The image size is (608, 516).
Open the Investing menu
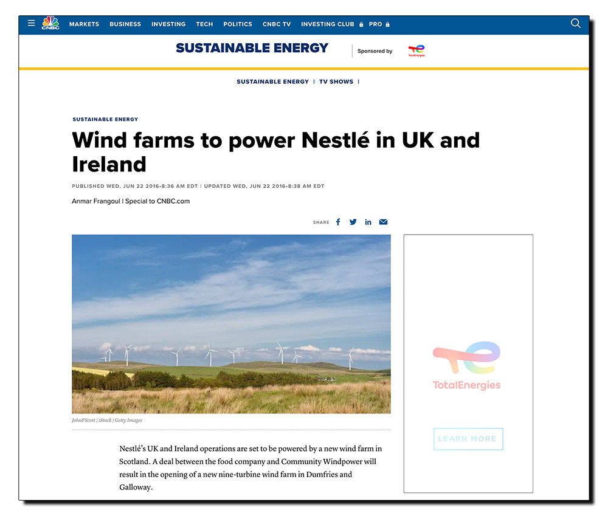[x=168, y=24]
